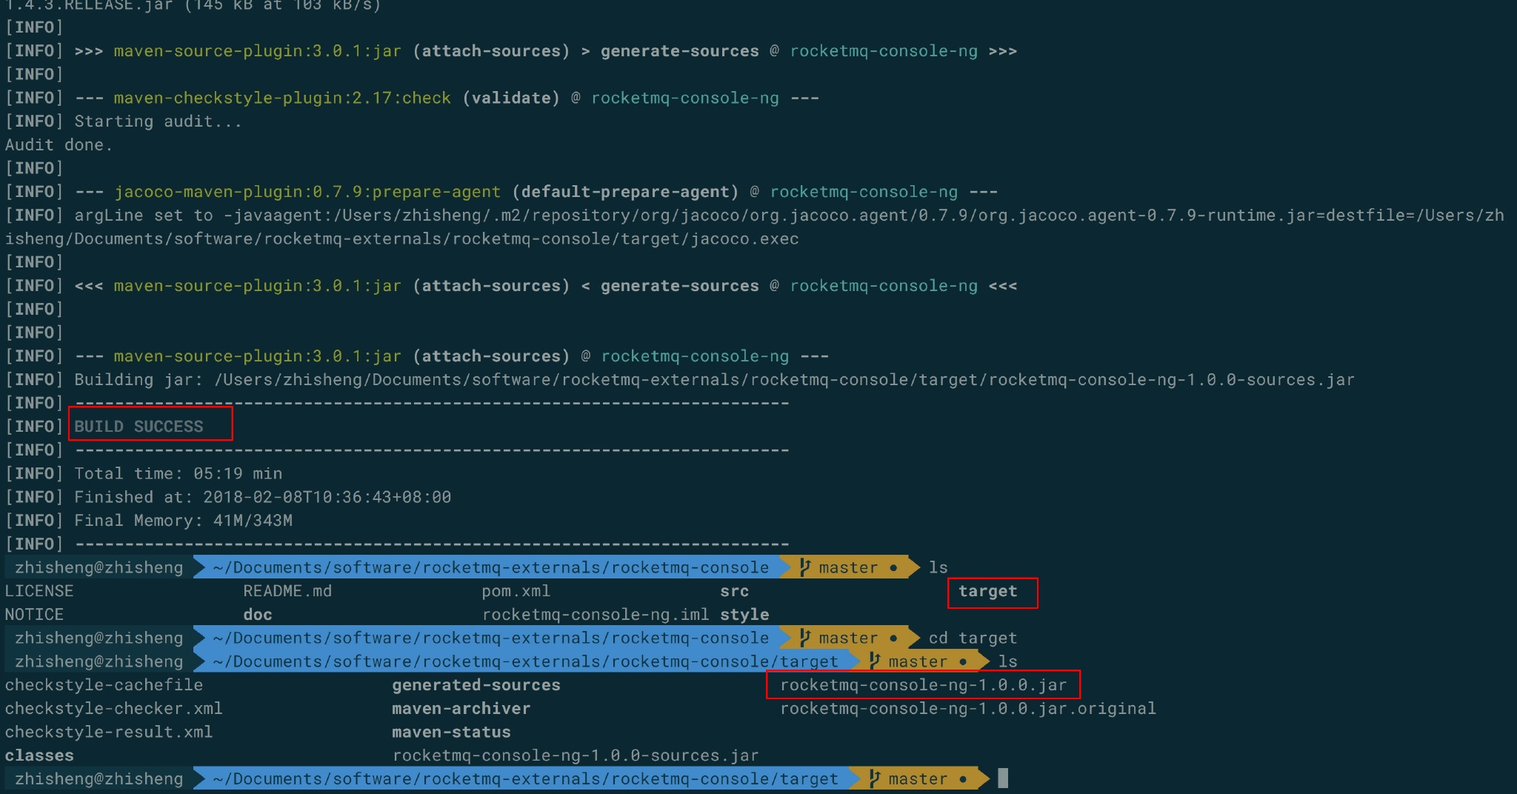Click the 'BUILD SUCCESS' text
1517x794 pixels.
click(x=139, y=426)
